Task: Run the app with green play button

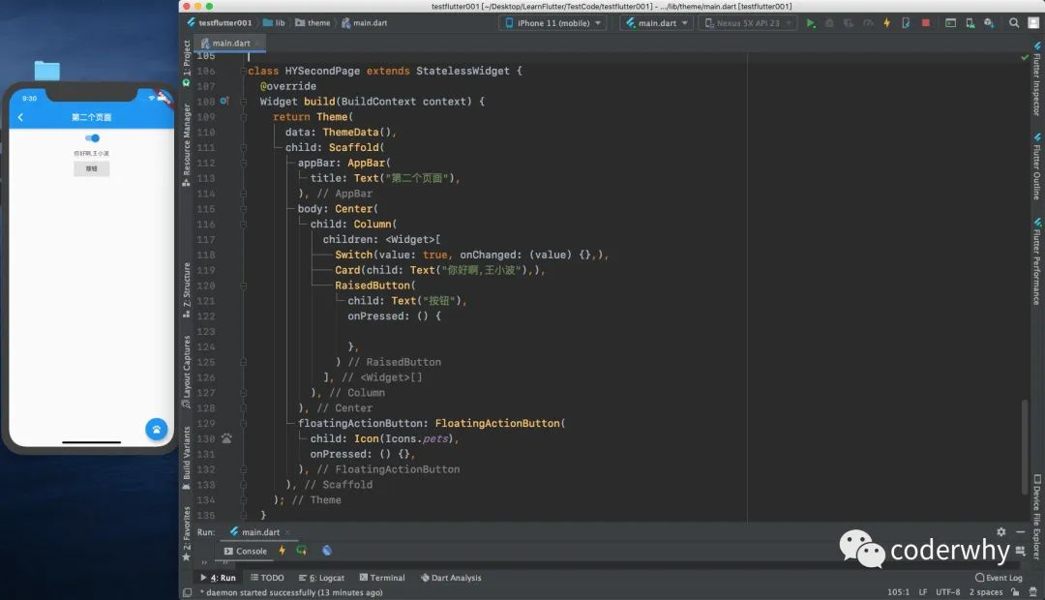Action: (811, 22)
